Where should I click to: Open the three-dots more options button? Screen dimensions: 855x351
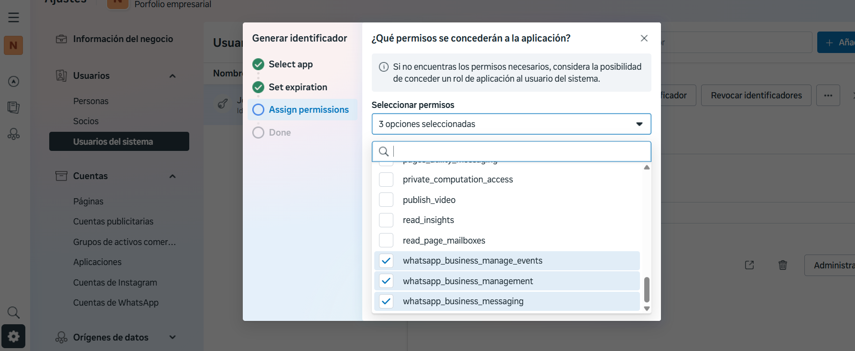[x=828, y=96]
